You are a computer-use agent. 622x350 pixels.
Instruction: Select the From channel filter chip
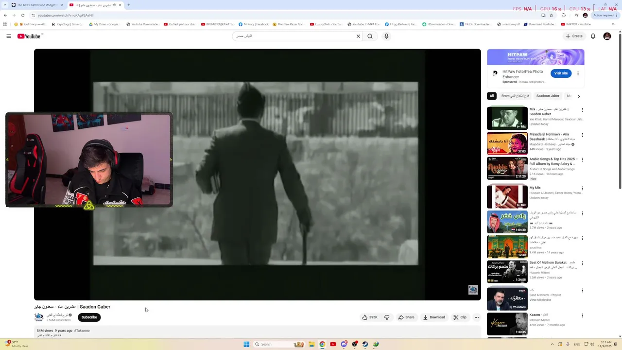coord(515,96)
